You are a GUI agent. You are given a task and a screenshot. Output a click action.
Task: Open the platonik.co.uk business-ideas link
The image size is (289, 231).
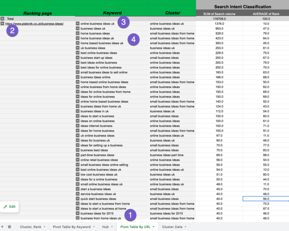coord(34,24)
